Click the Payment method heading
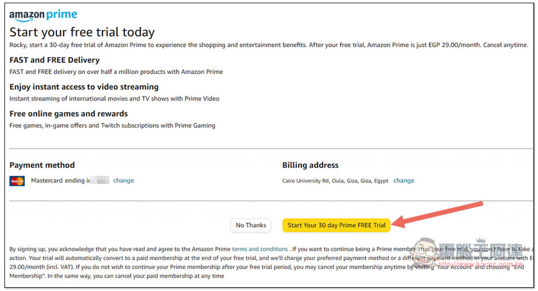This screenshot has height=291, width=538. point(42,165)
